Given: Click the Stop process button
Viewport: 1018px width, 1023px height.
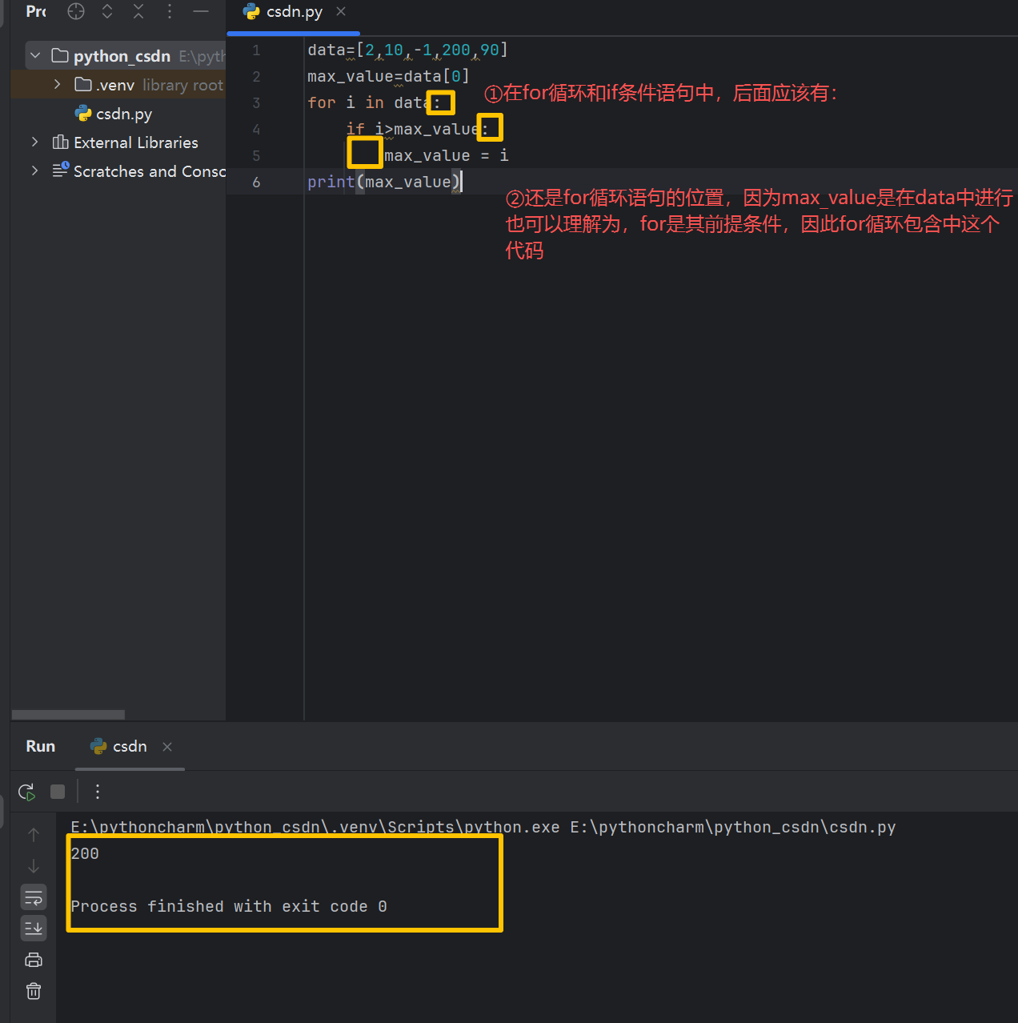Looking at the screenshot, I should click(58, 792).
